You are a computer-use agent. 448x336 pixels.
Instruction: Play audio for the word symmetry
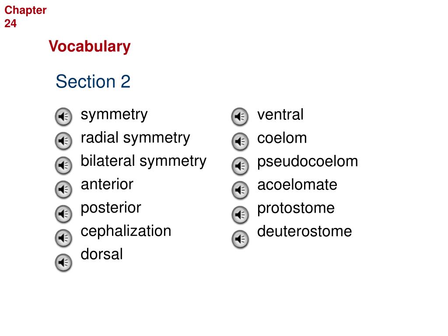click(63, 116)
